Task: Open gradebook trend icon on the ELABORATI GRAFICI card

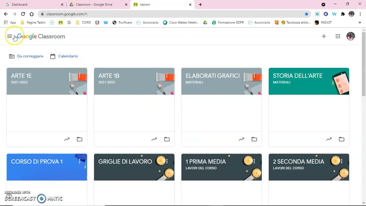Action: pos(241,139)
